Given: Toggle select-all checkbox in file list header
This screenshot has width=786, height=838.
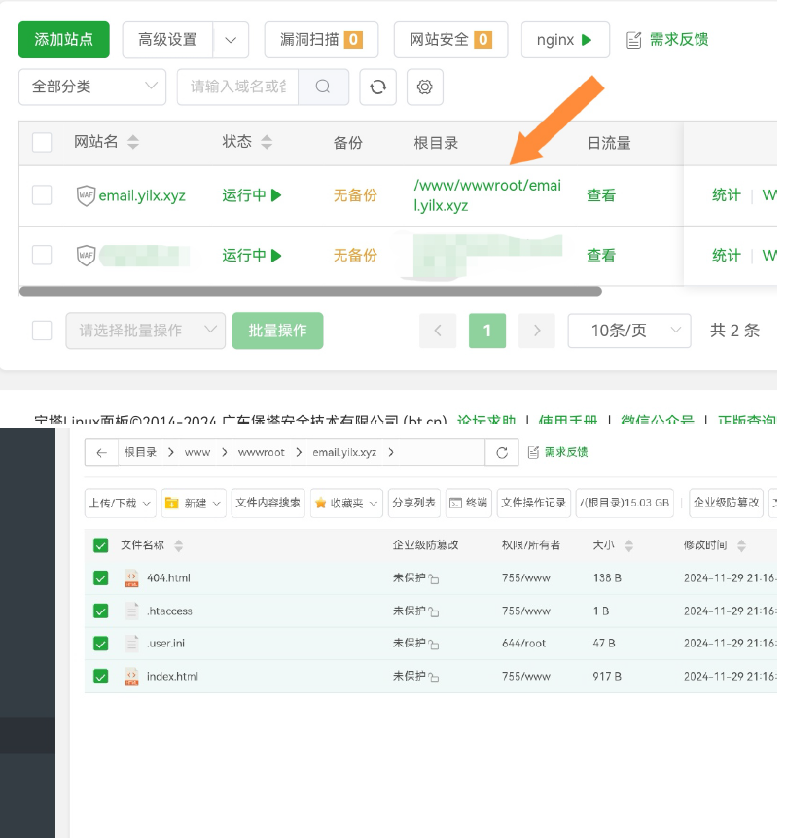Looking at the screenshot, I should pos(101,545).
